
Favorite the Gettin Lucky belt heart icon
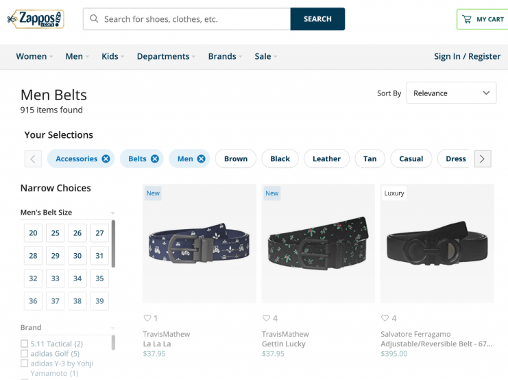coord(266,318)
